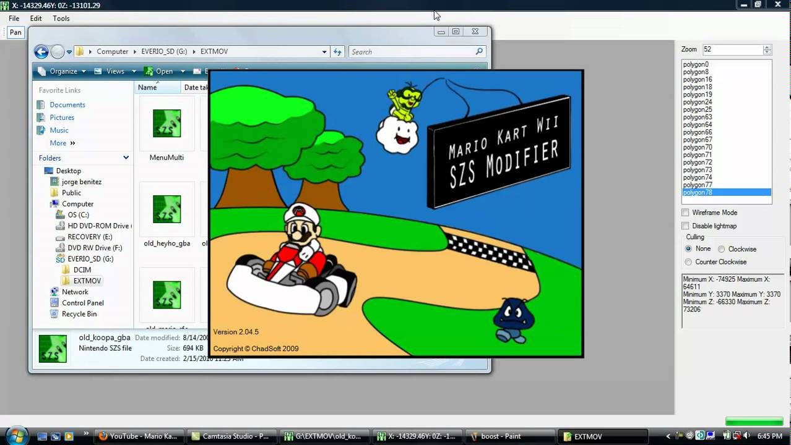Open Recycle Bin in folder tree
The image size is (791, 445).
coord(79,314)
